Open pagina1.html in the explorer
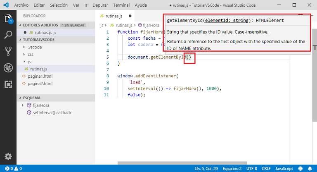The height and width of the screenshot is (172, 317). (56, 76)
